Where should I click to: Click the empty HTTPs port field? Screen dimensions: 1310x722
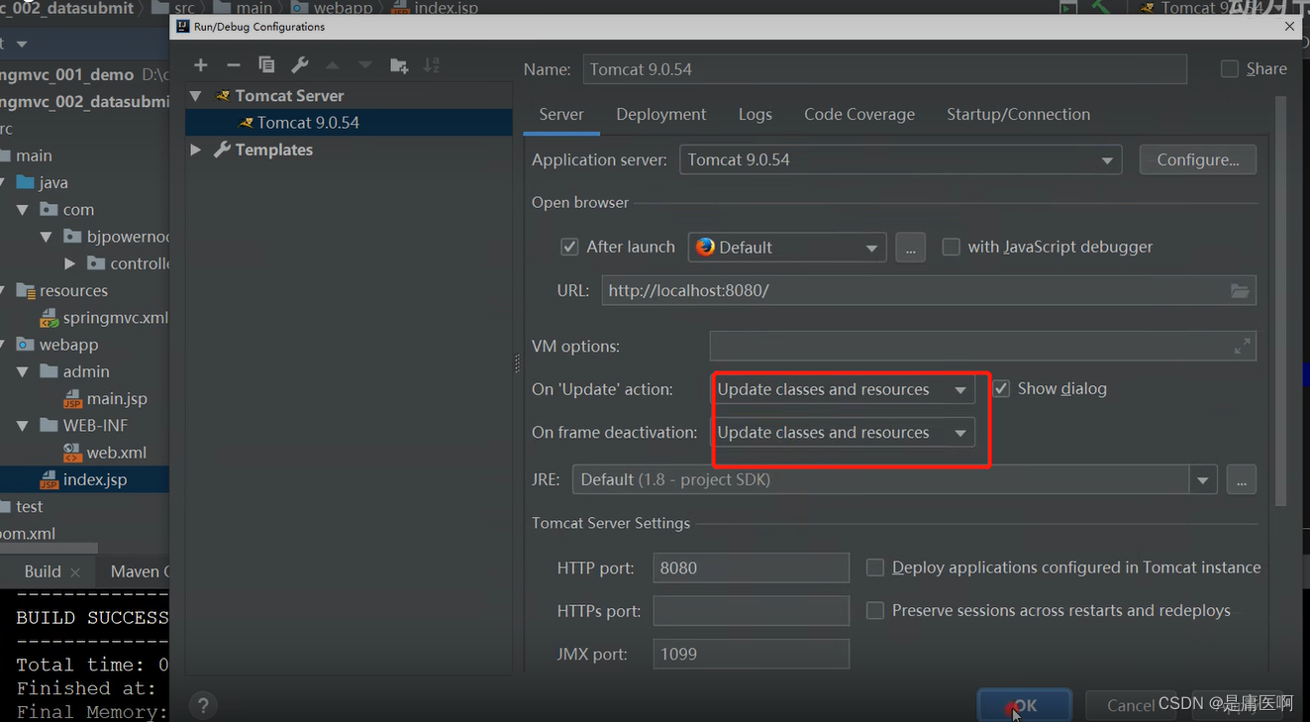coord(751,611)
